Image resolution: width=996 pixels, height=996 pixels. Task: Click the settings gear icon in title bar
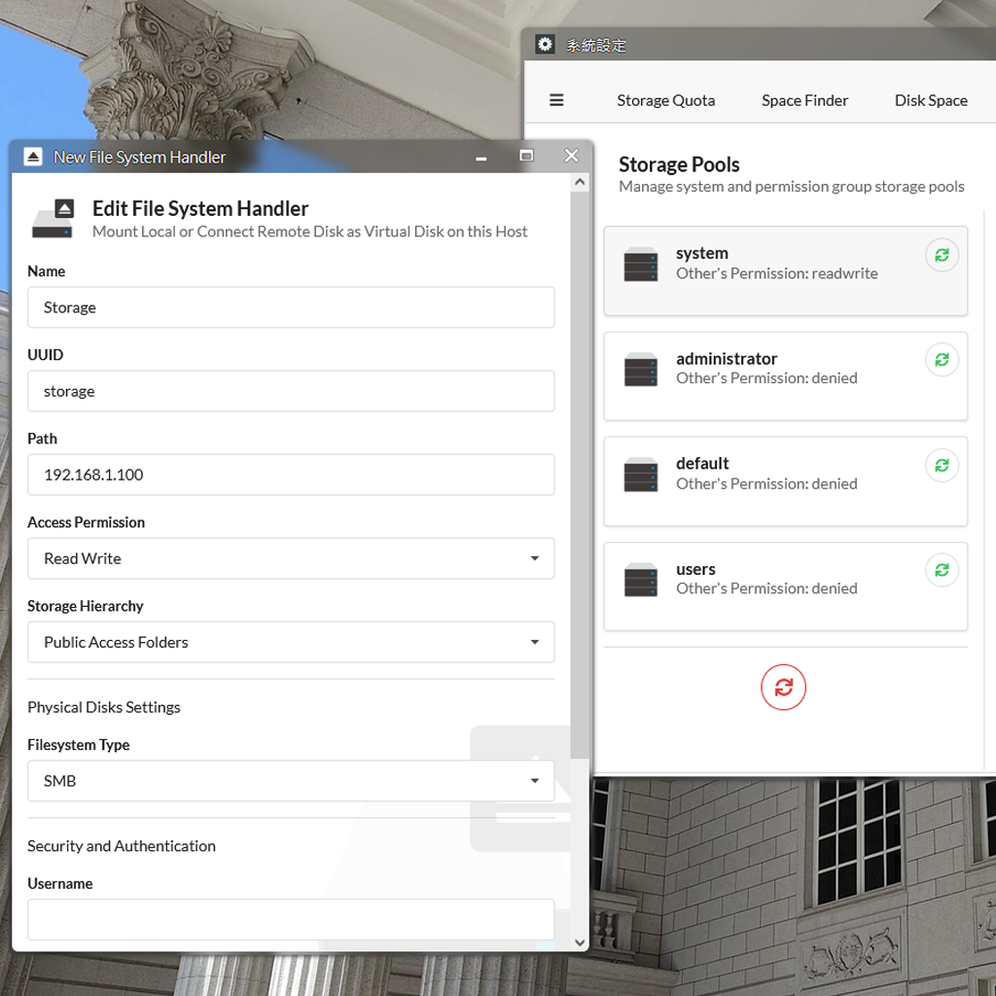pos(545,45)
